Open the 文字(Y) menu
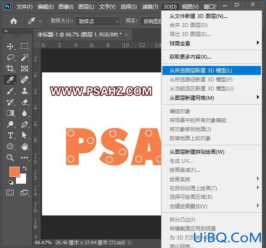The image size is (266, 248). (x=107, y=7)
